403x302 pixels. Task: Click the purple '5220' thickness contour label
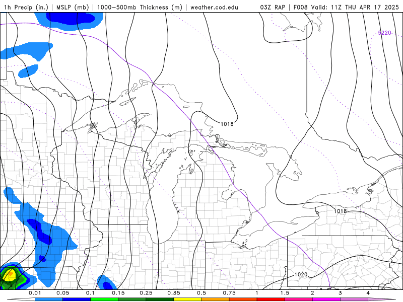coord(384,33)
